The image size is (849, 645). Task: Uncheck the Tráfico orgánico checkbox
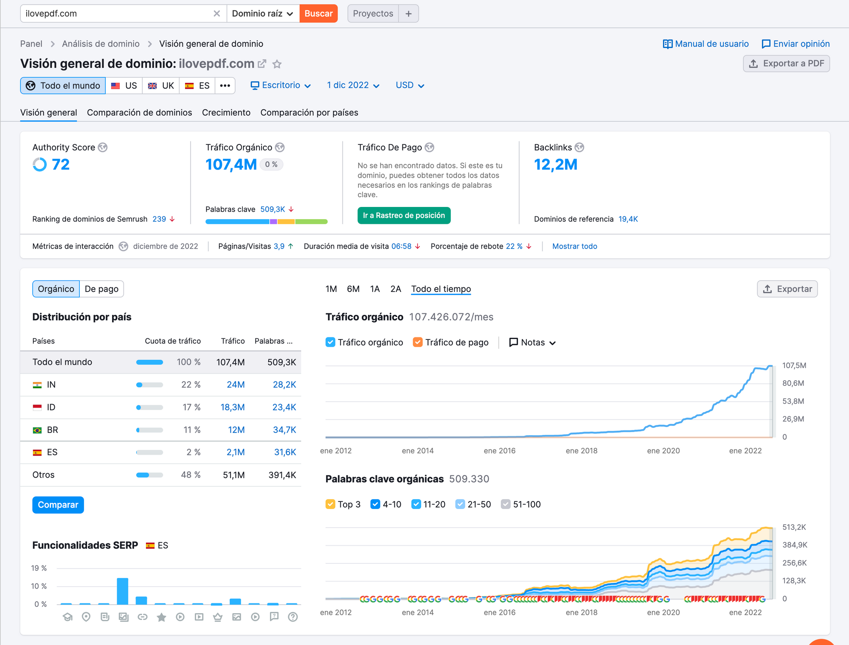pyautogui.click(x=330, y=342)
